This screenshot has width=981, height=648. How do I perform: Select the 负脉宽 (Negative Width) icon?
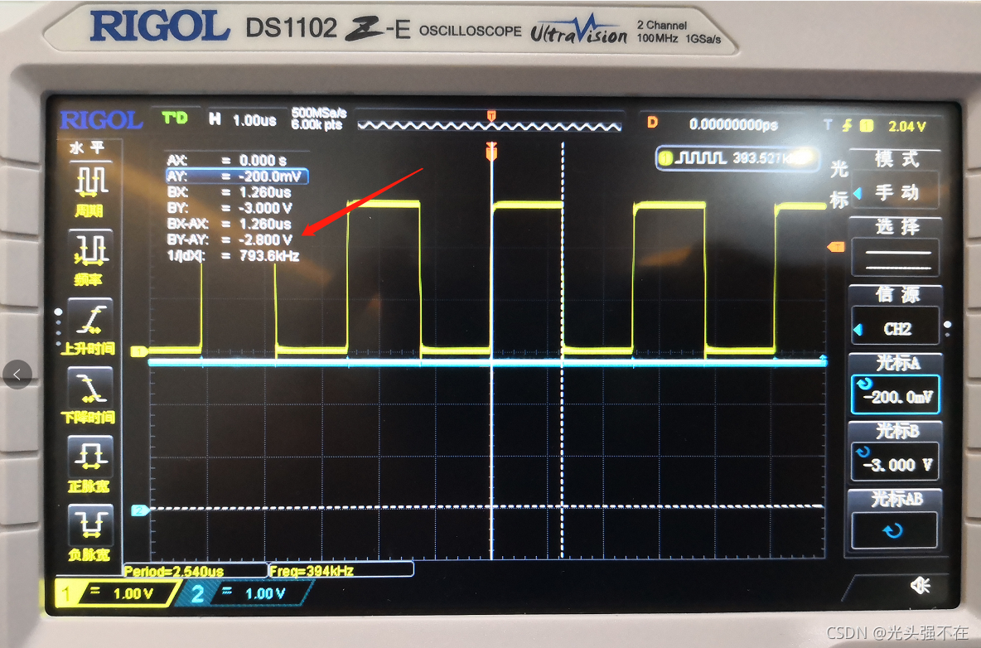tap(90, 525)
